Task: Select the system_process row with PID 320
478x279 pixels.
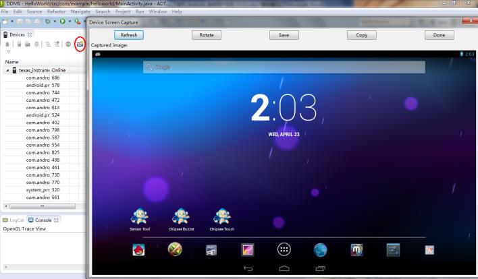Action: 43,190
